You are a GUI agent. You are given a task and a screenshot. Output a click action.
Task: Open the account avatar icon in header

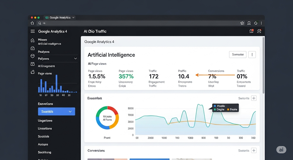tap(259, 31)
